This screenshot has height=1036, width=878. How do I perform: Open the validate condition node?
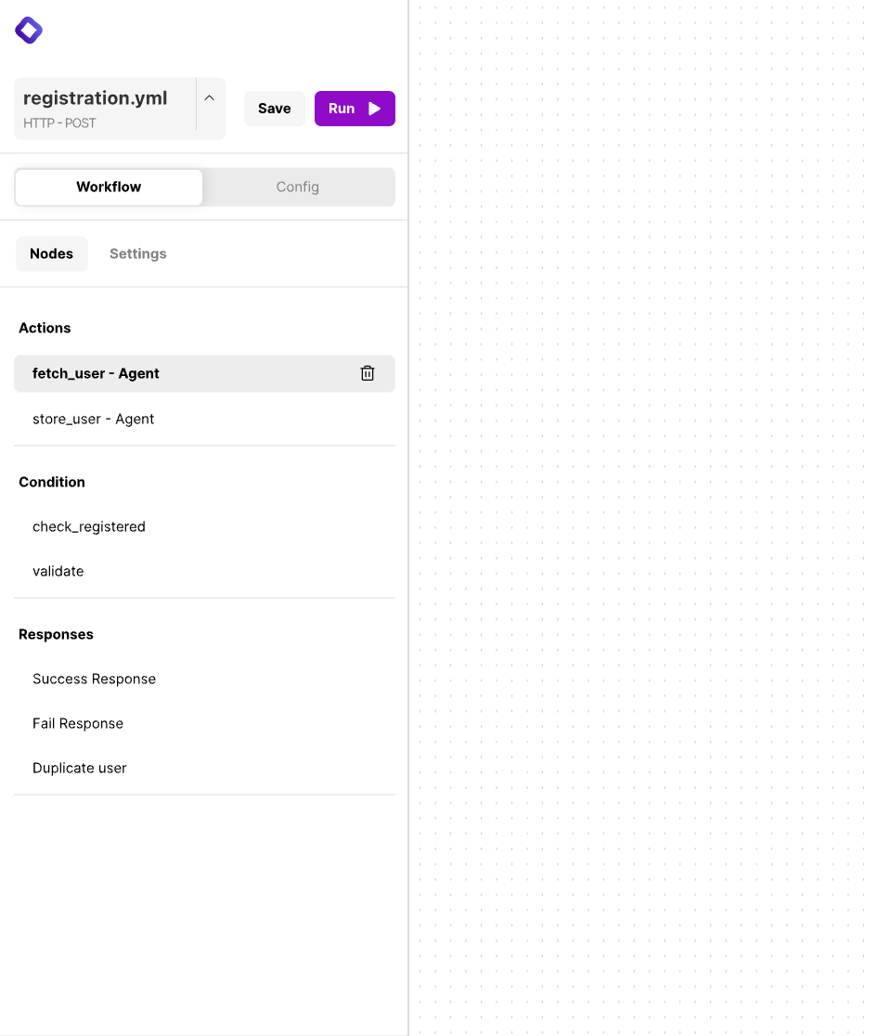coord(58,571)
